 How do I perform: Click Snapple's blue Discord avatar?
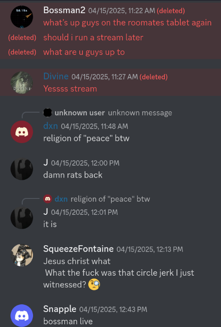[22, 316]
